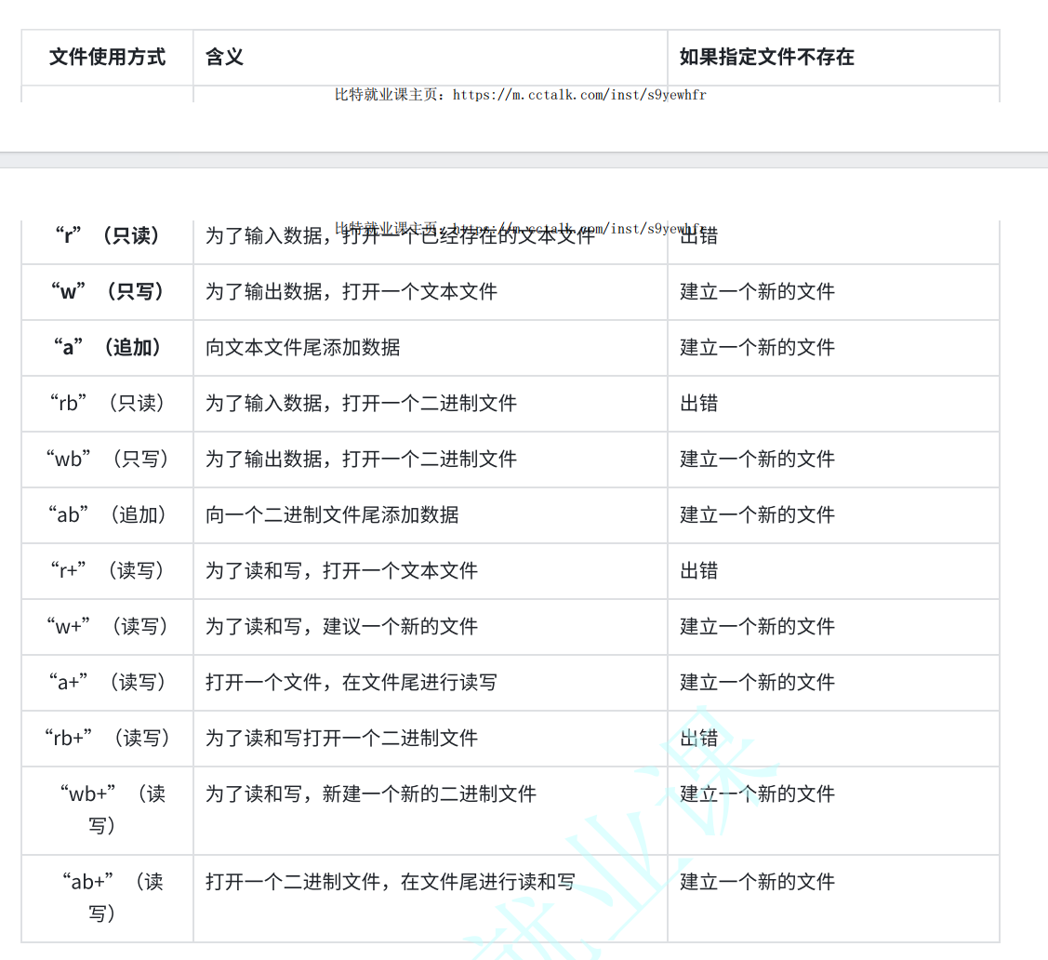Click 建立一个新的文件 in the "w" row
This screenshot has height=960, width=1048.
[x=757, y=291]
